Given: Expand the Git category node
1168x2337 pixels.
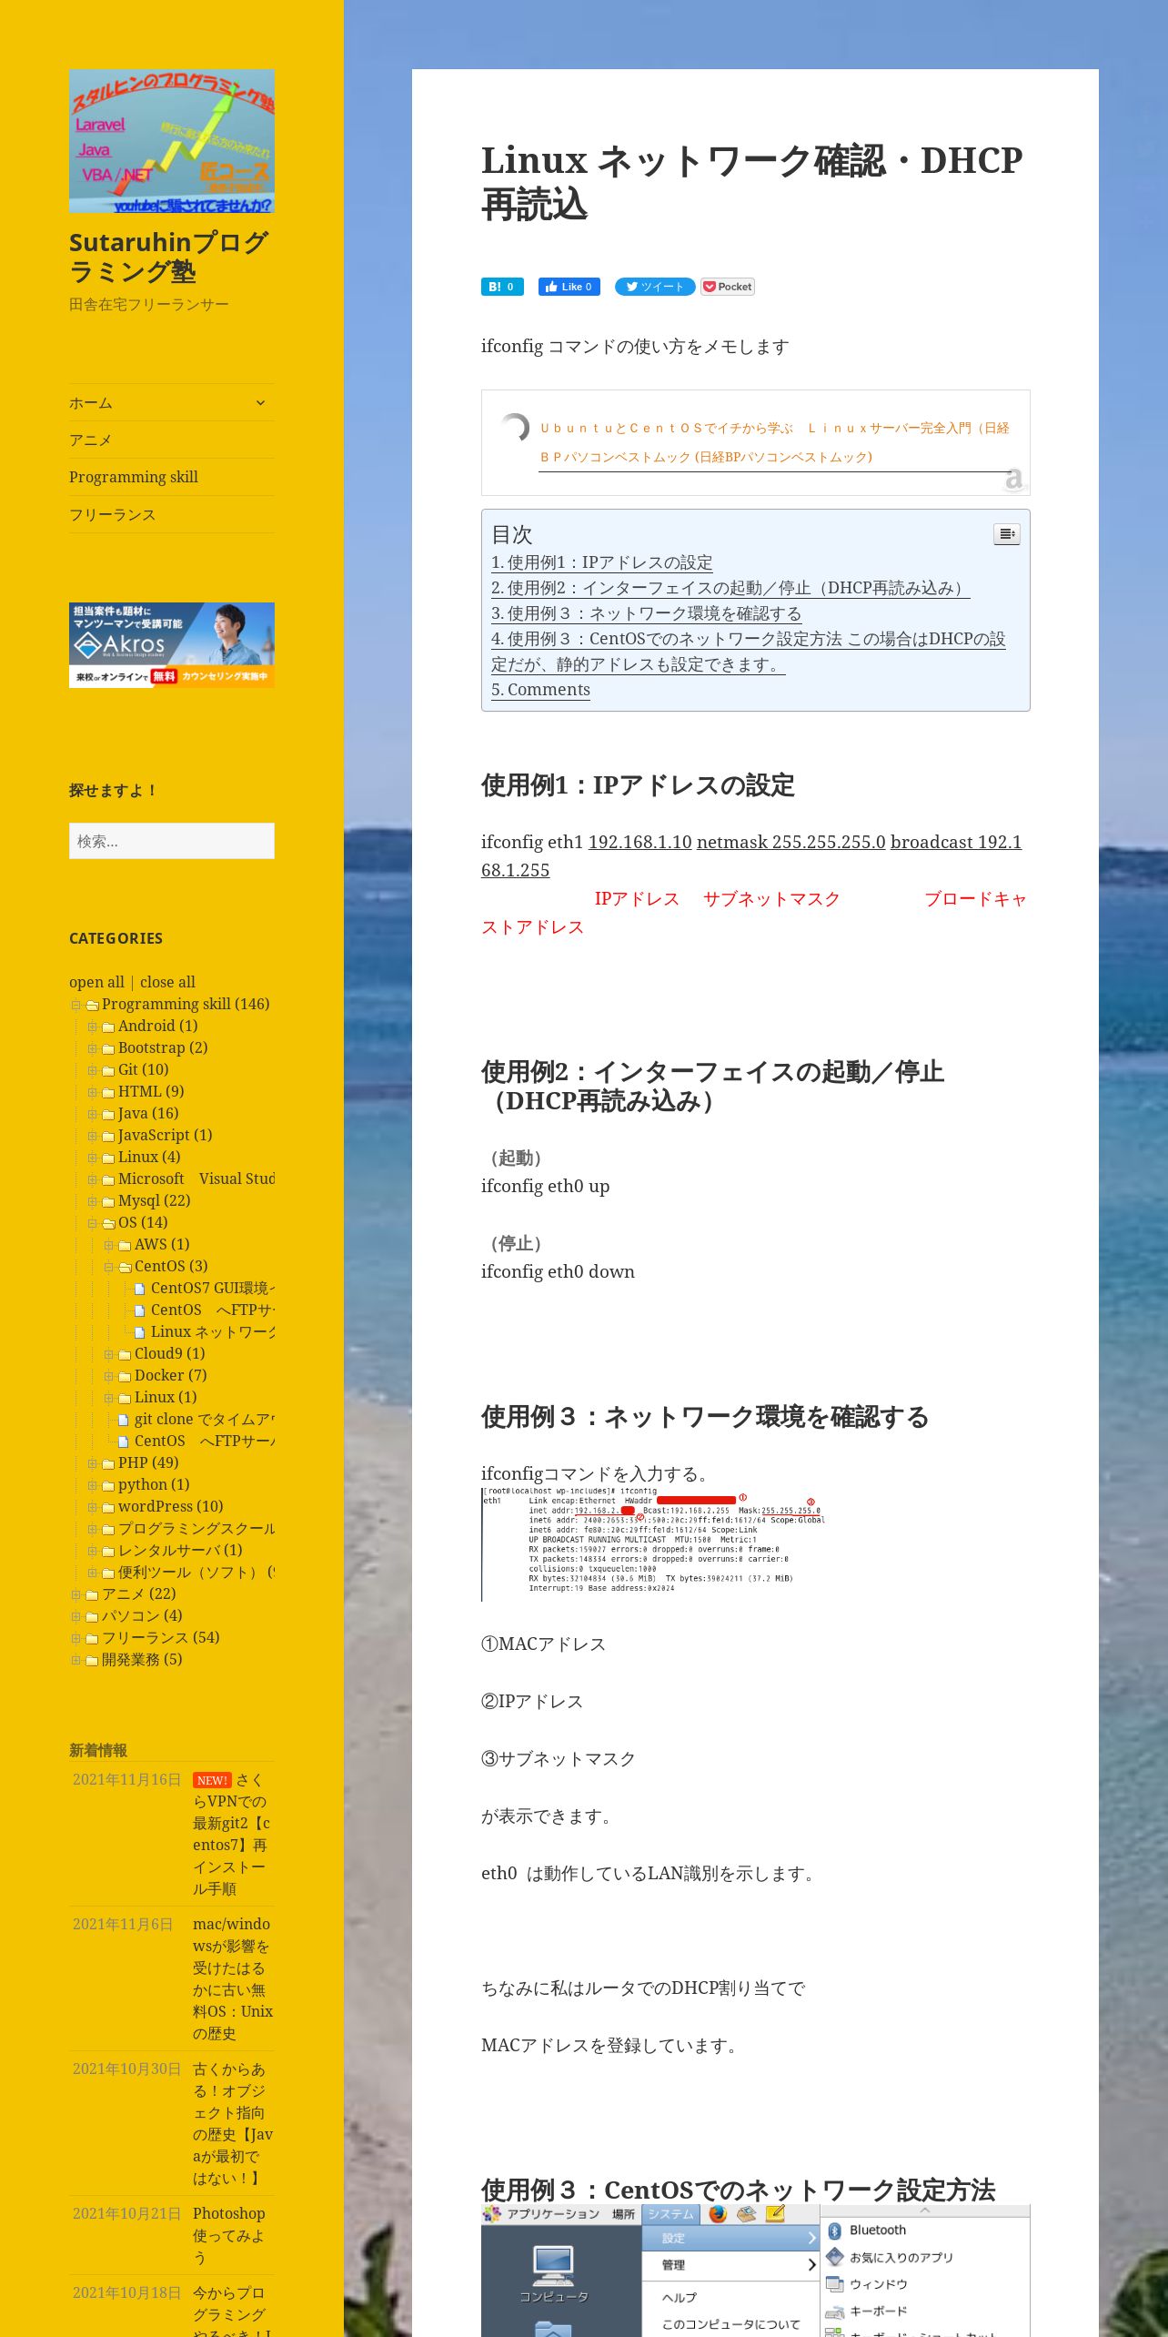Looking at the screenshot, I should coord(93,1070).
